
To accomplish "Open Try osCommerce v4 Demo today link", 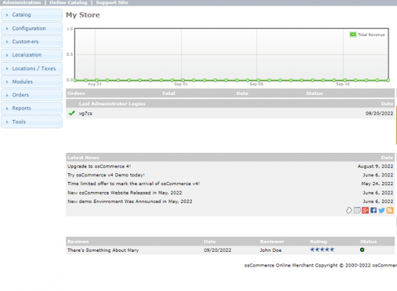I will [106, 175].
